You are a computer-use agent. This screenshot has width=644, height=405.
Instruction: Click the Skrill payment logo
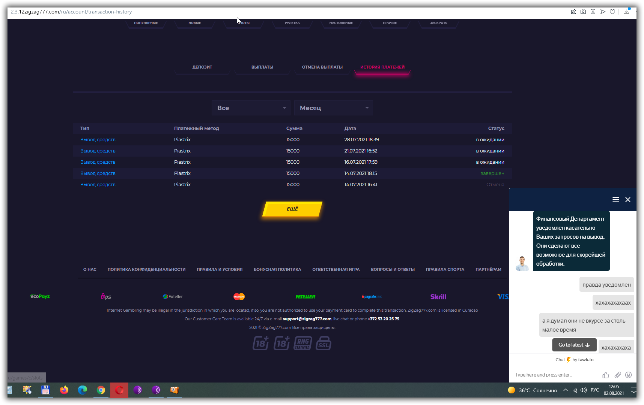438,297
